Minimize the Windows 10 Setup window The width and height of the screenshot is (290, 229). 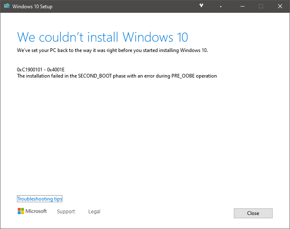click(242, 6)
